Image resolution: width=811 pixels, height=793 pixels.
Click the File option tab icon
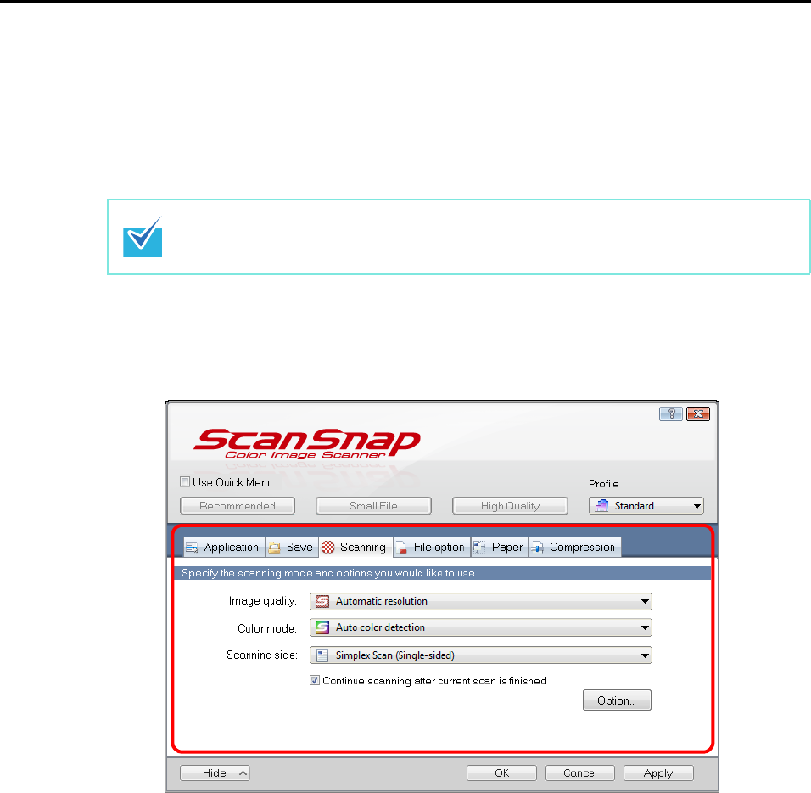pyautogui.click(x=401, y=548)
